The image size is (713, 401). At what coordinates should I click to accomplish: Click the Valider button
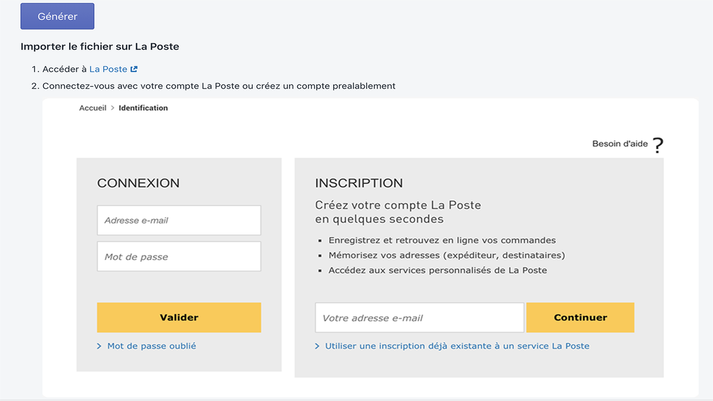tap(178, 317)
